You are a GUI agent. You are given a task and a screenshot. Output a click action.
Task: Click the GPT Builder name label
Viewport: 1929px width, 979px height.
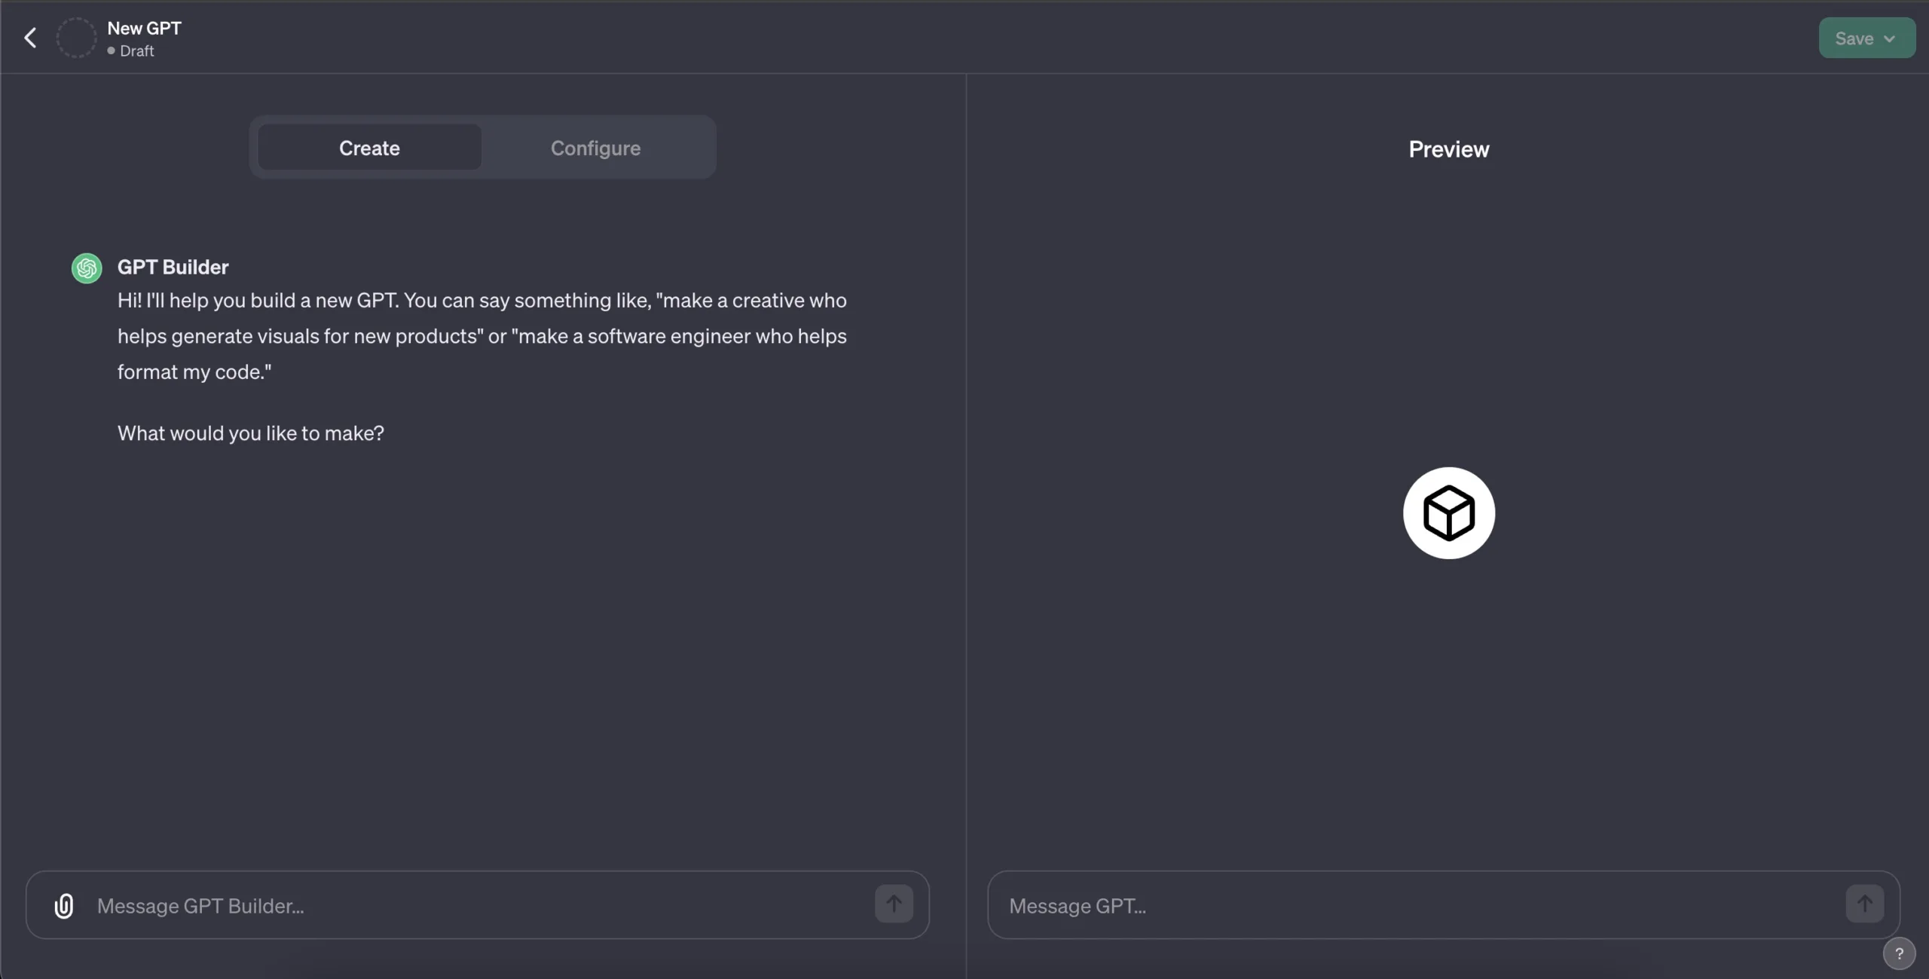173,267
